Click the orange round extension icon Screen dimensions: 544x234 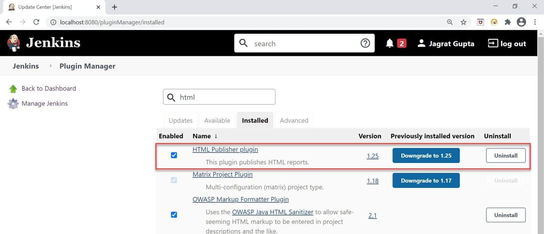point(494,22)
